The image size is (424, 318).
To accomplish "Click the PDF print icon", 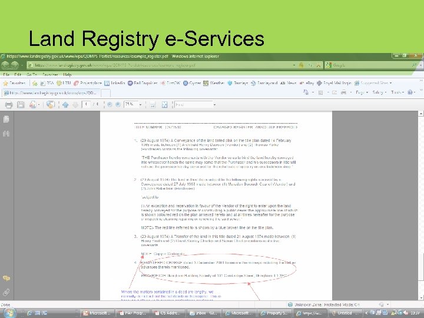I will pos(9,105).
